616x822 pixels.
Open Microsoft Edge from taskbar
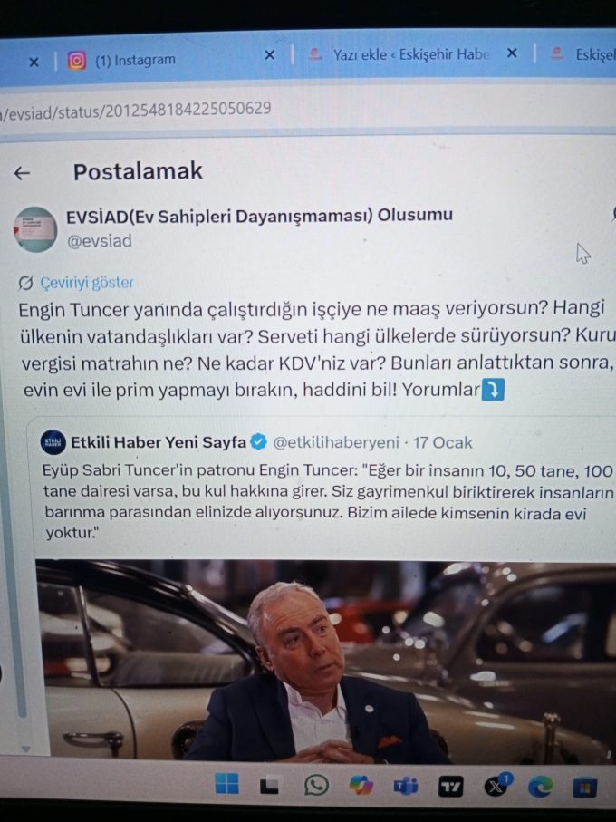(540, 787)
